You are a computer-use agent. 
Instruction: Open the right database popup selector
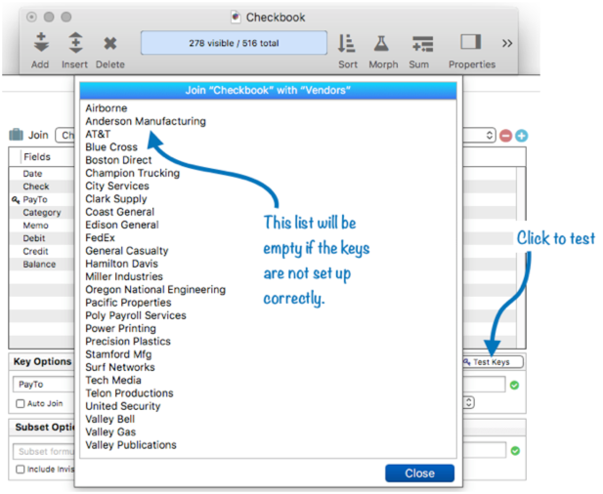(479, 136)
